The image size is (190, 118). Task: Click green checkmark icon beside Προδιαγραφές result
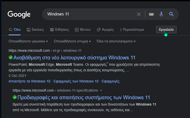coord(15,97)
